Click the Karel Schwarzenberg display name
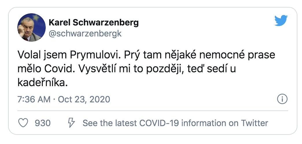This screenshot has height=144, width=302. (x=94, y=23)
